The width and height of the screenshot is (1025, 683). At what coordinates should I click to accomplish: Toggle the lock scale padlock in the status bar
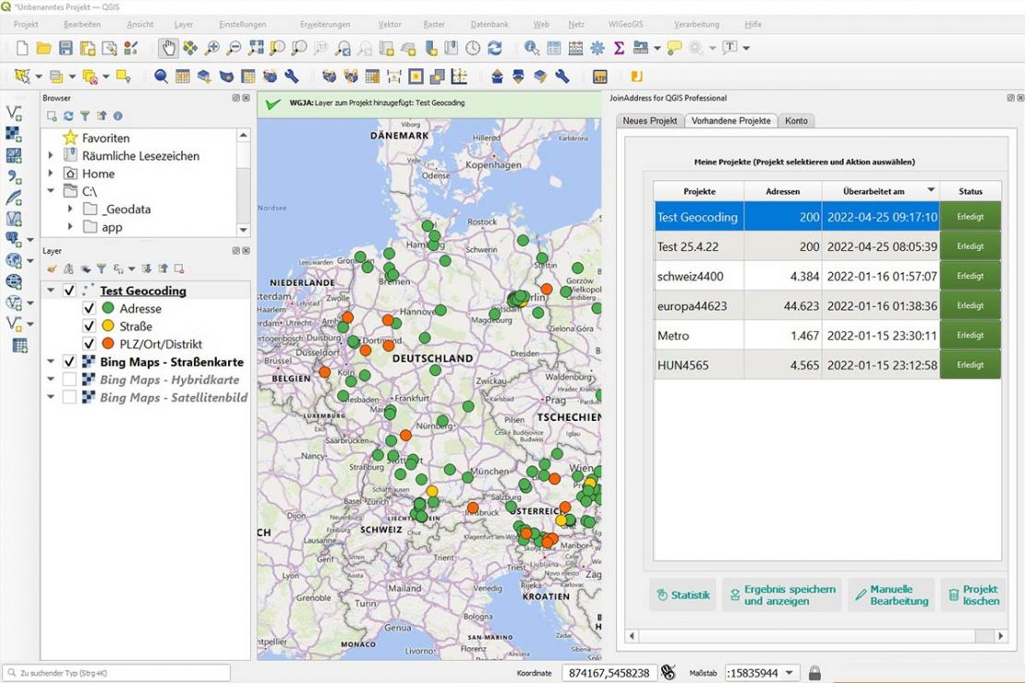pos(814,673)
